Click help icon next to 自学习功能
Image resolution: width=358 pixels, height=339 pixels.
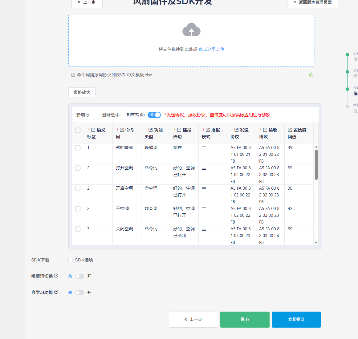pyautogui.click(x=56, y=292)
